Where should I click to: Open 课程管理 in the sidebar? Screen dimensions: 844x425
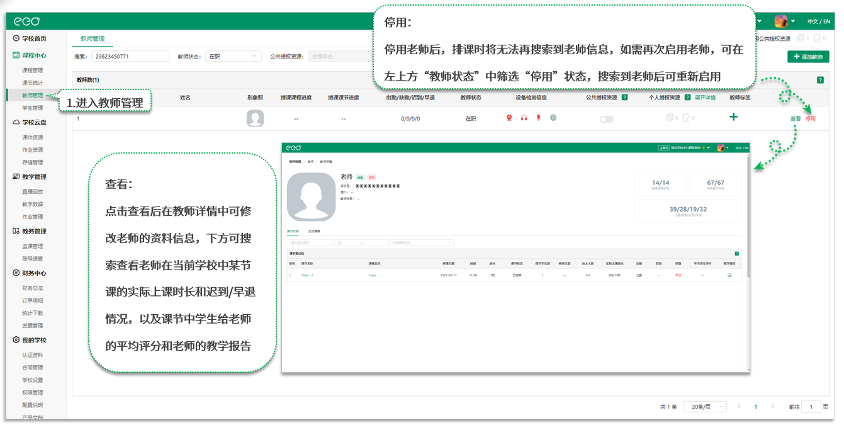33,71
